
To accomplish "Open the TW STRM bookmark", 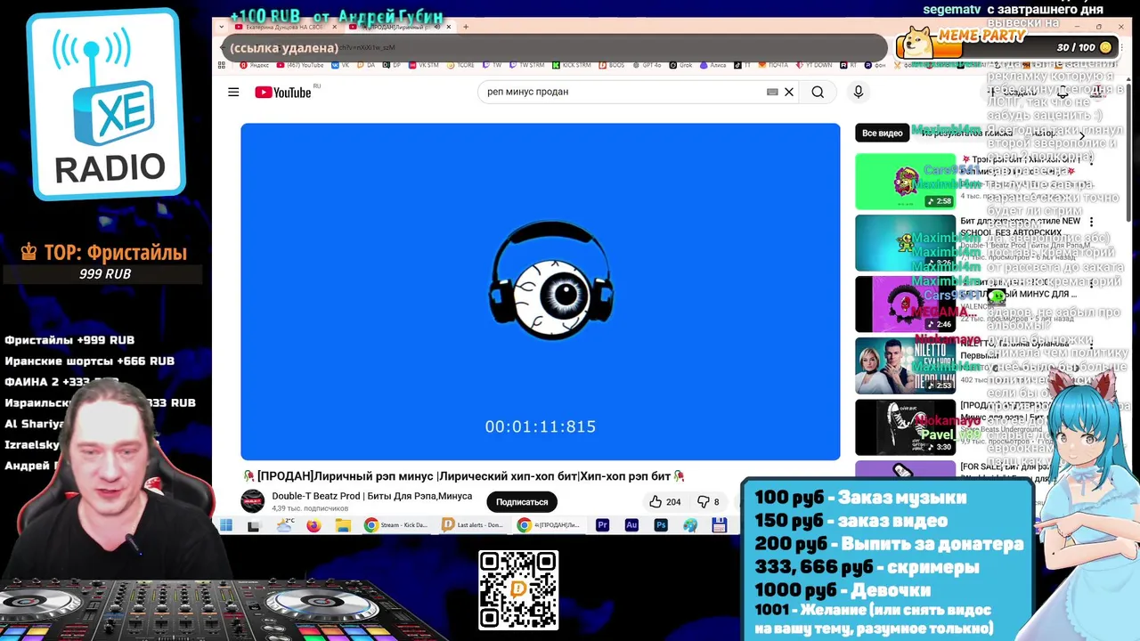I will pyautogui.click(x=525, y=65).
